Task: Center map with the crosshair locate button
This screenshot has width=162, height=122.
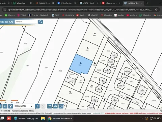Action: click(x=5, y=106)
